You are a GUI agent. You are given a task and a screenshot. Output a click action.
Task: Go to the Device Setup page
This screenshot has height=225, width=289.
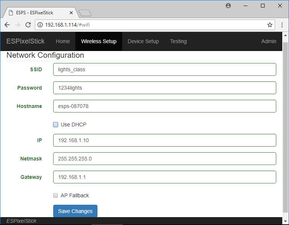pyautogui.click(x=143, y=41)
